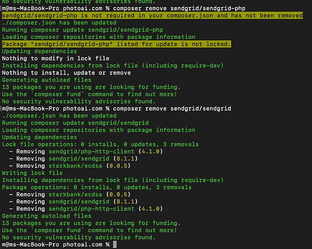Click the last 'Generating autoload files' line
The width and height of the screenshot is (312, 249).
click(47, 216)
